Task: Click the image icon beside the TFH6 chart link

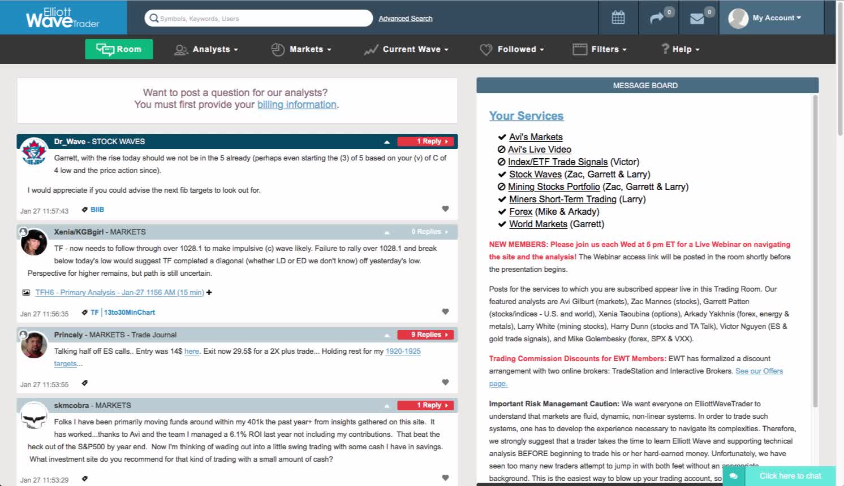Action: 26,293
